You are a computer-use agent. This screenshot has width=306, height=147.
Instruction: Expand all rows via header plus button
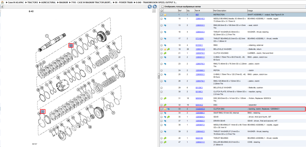pyautogui.click(x=162, y=11)
